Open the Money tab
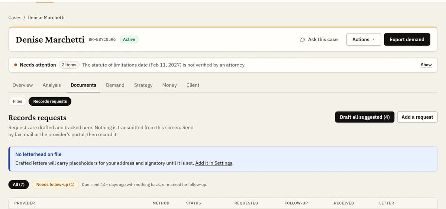The width and height of the screenshot is (446, 209). point(169,85)
